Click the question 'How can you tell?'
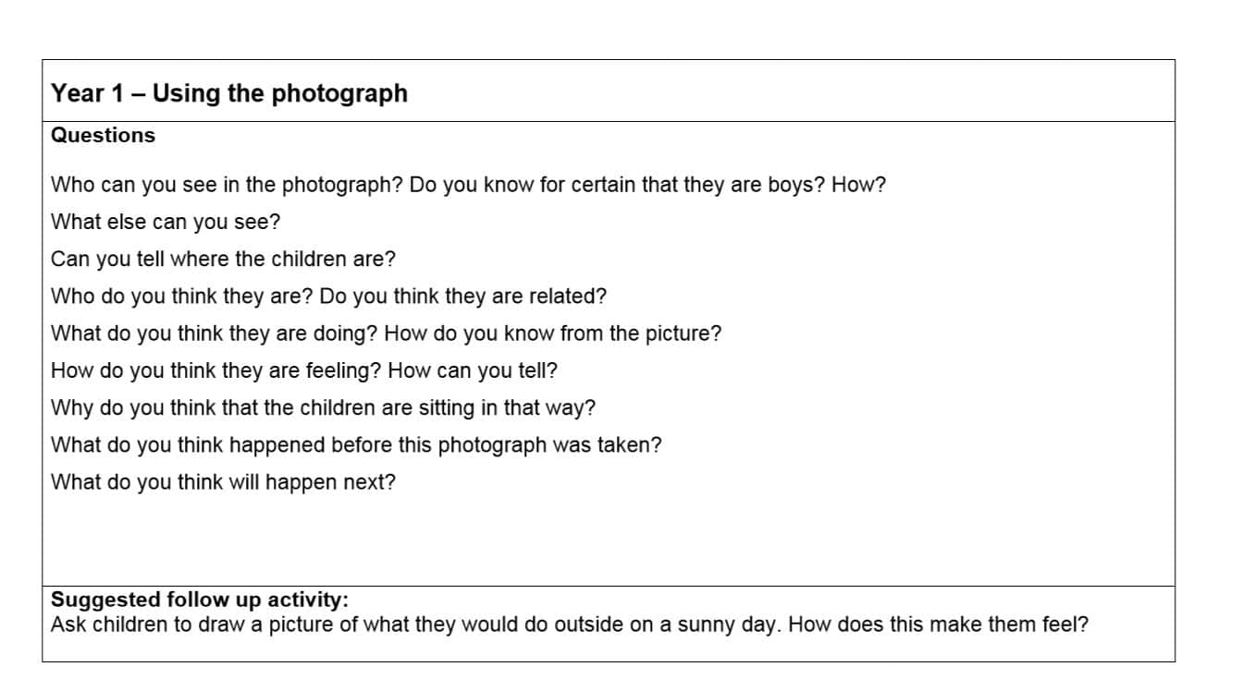Image resolution: width=1242 pixels, height=691 pixels. tap(473, 370)
